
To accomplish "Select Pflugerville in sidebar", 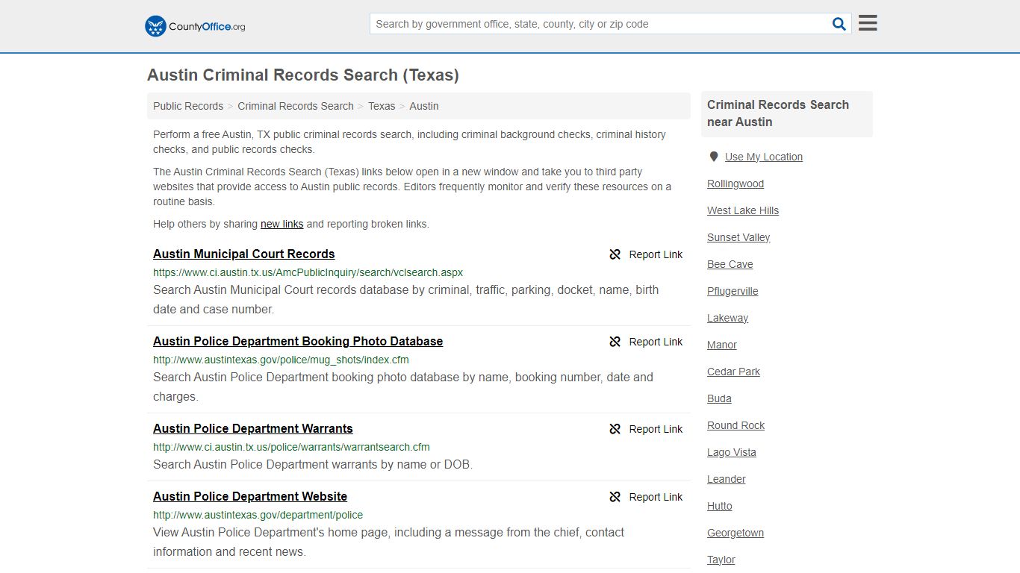I will pos(733,291).
